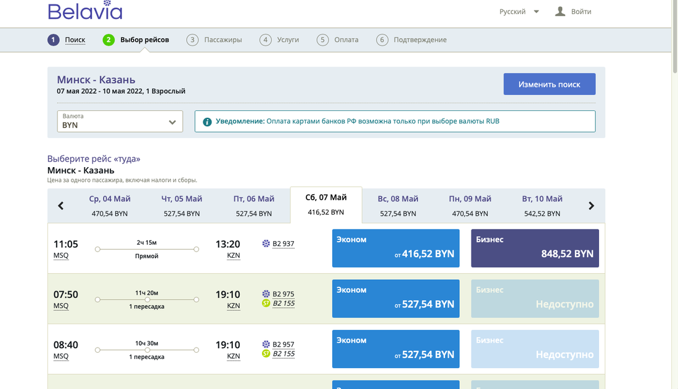Click the Войти login link
678x389 pixels.
581,12
